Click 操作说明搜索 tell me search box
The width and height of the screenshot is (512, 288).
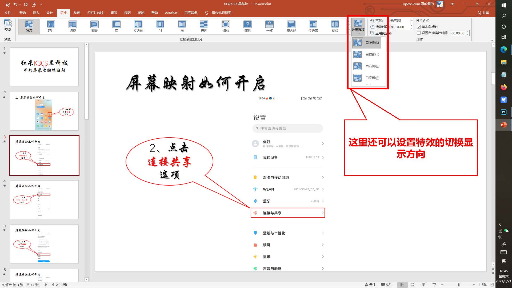click(218, 13)
